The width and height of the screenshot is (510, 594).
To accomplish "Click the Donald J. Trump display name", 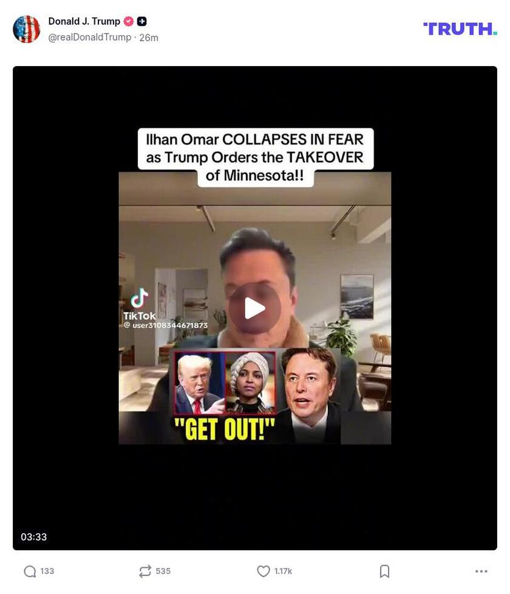I will [84, 21].
